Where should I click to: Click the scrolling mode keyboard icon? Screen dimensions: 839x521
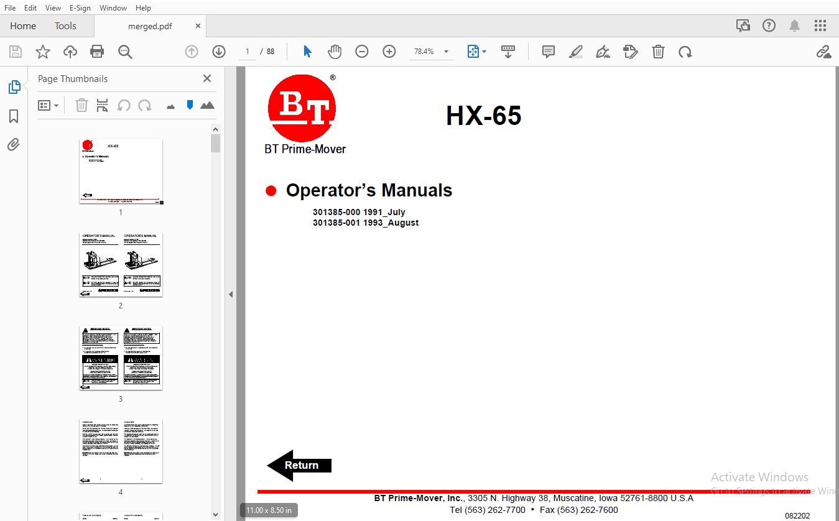pos(508,52)
